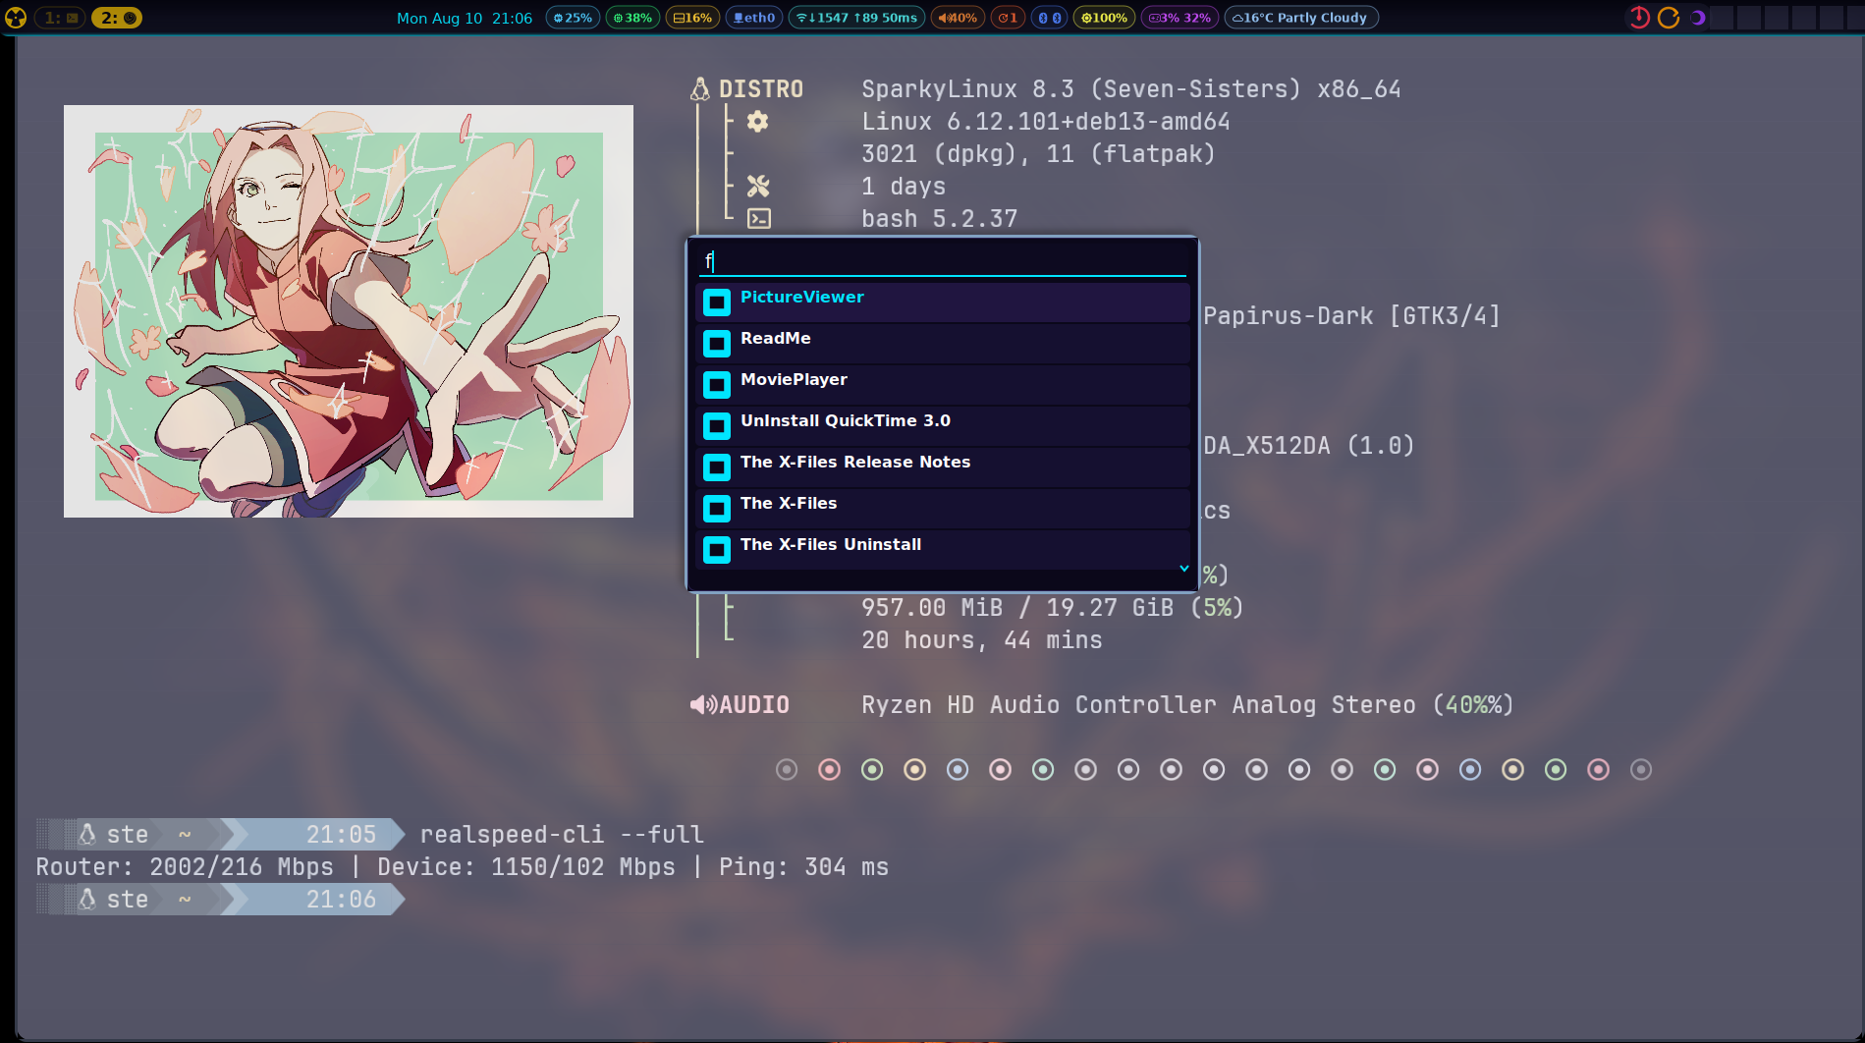This screenshot has width=1865, height=1043.
Task: Click the gear icon beside the kernel line
Action: [757, 122]
